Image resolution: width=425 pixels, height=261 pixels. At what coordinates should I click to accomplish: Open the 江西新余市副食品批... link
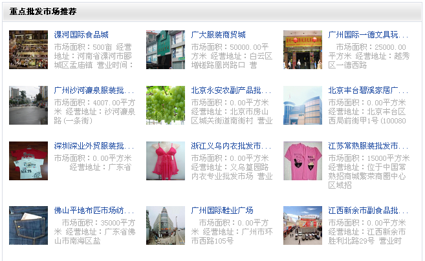coord(368,211)
